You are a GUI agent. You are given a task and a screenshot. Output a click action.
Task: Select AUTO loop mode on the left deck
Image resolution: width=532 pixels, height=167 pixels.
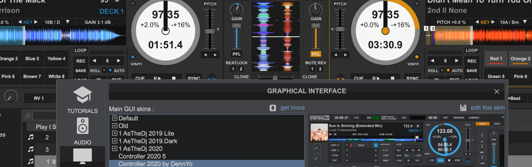point(110,70)
